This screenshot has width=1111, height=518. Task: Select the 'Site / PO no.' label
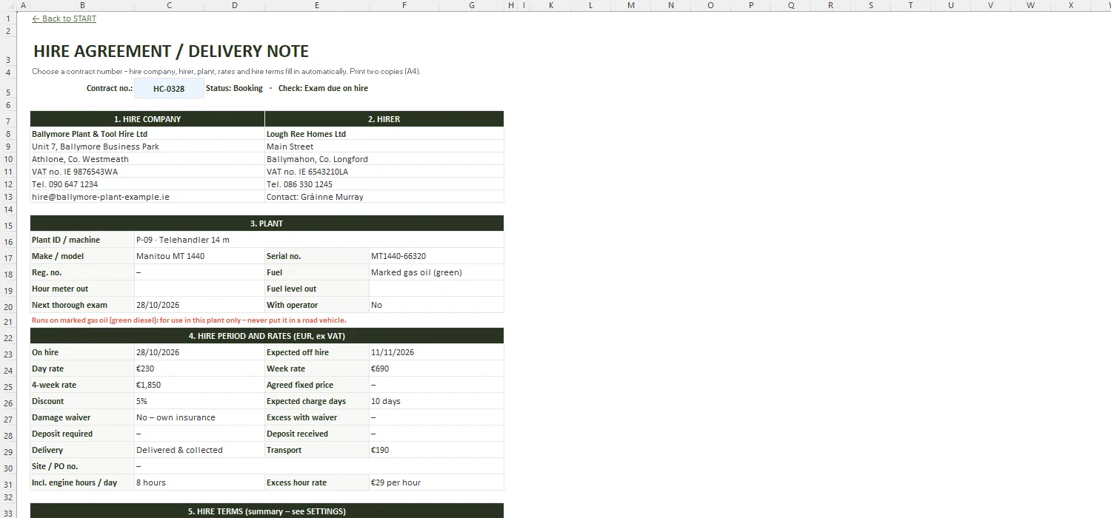click(82, 466)
